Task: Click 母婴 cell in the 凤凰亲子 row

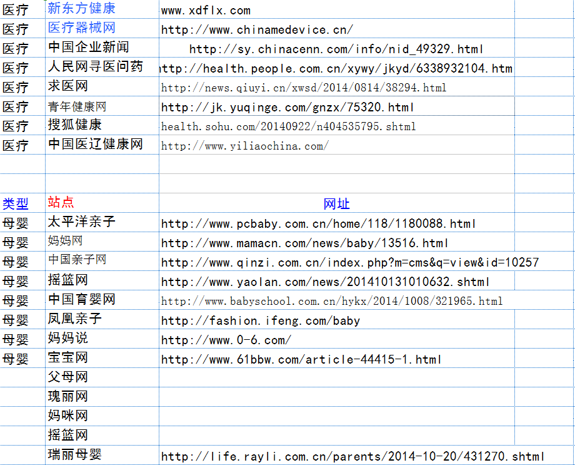Action: (x=22, y=320)
